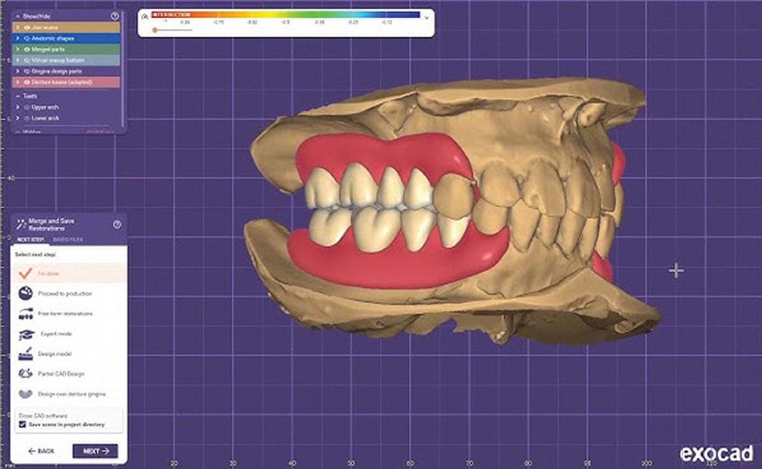Toggle visibility of Merged parts
The height and width of the screenshot is (469, 762).
coord(27,50)
